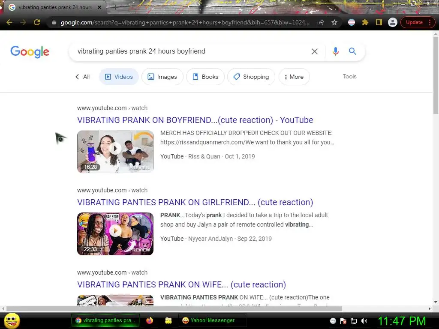The height and width of the screenshot is (329, 439).
Task: Open VIBRATING PRANK ON BOYFRIEND video link
Action: pos(195,120)
